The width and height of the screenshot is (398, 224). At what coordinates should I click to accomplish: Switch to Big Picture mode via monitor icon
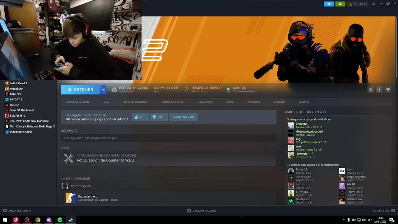point(373,4)
